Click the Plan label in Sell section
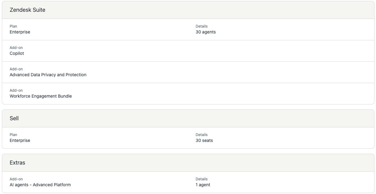This screenshot has height=194, width=376. coord(13,135)
